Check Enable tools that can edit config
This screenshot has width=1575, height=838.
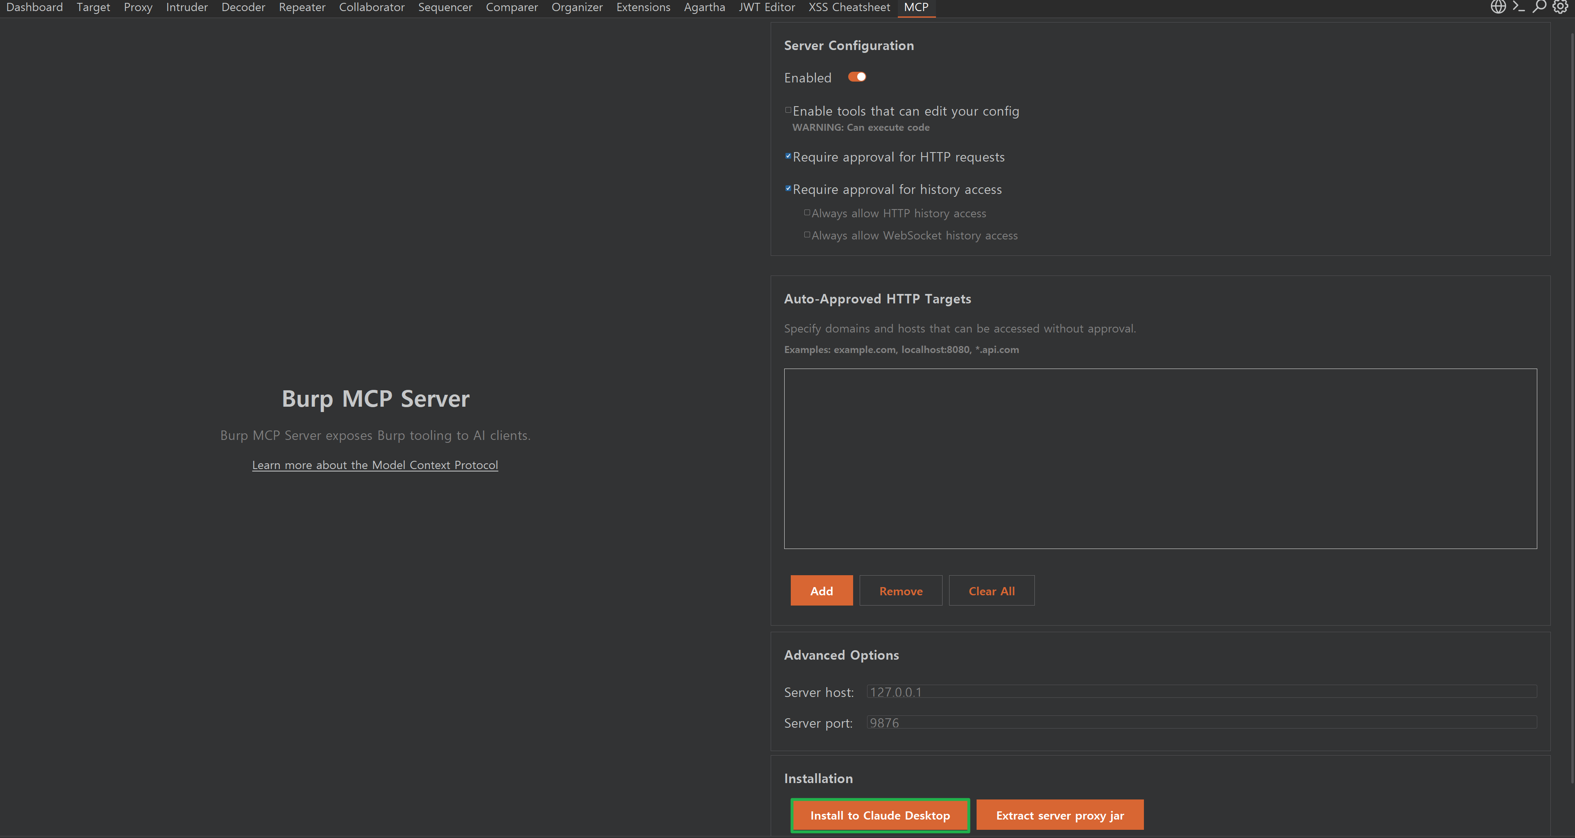click(788, 111)
